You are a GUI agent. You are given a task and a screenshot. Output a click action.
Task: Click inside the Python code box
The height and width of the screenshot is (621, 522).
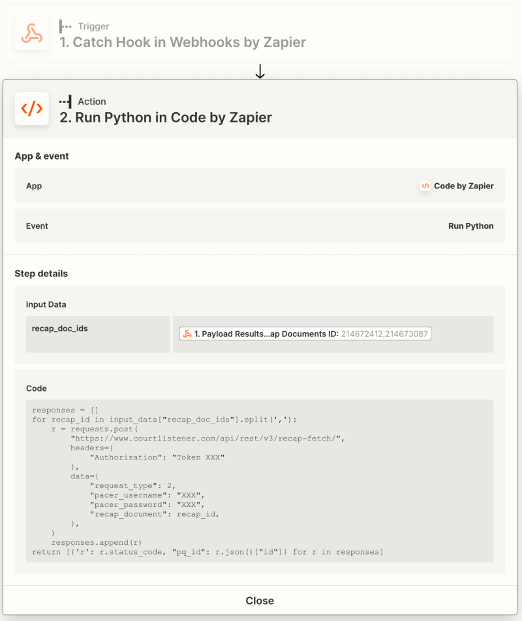click(x=260, y=481)
